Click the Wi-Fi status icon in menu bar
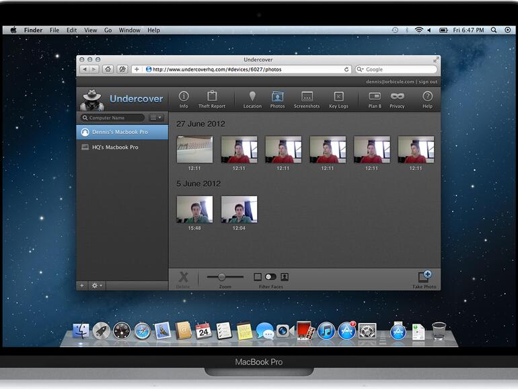Image resolution: width=518 pixels, height=389 pixels. point(419,30)
